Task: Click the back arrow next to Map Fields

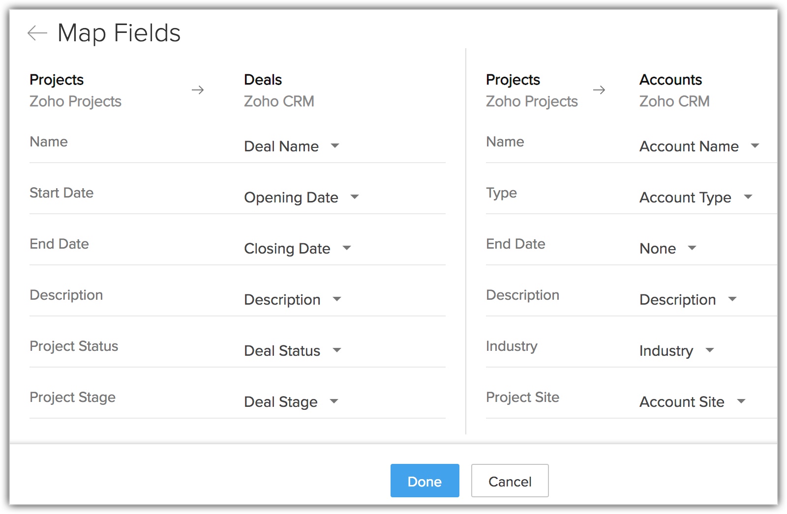Action: tap(37, 33)
